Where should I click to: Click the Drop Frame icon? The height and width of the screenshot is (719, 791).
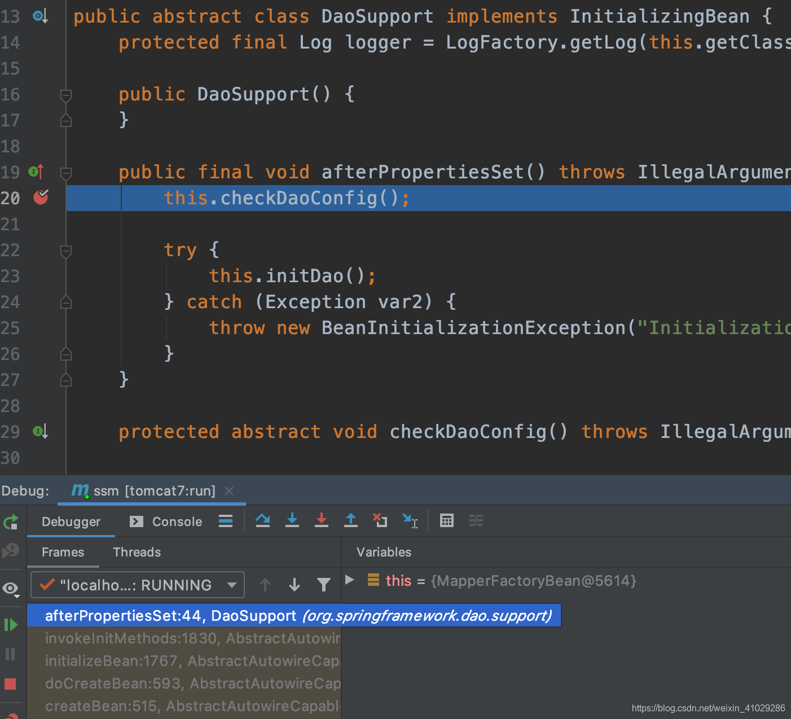pos(380,520)
